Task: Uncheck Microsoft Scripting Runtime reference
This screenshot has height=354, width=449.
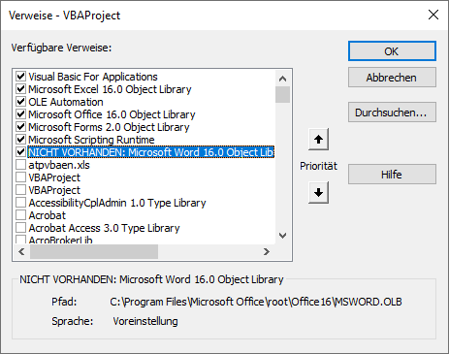Action: click(20, 140)
